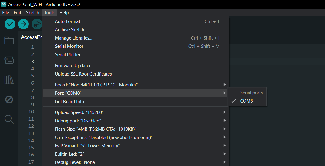325x166 pixels.
Task: Launch the Firmware Updater
Action: 73,66
